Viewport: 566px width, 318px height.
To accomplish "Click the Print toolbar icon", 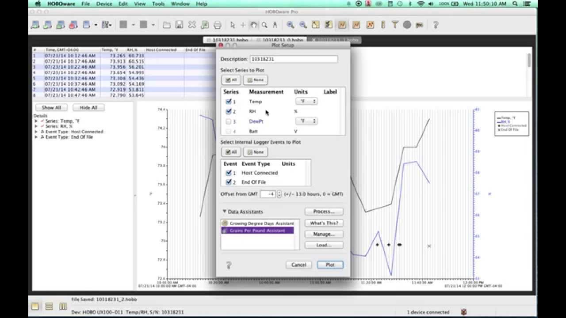I will [x=218, y=25].
